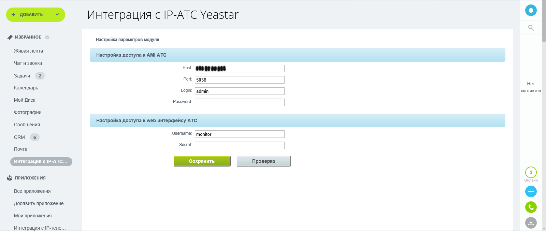This screenshot has height=231, width=546.
Task: Click the Онлайн label
Action: 531,180
